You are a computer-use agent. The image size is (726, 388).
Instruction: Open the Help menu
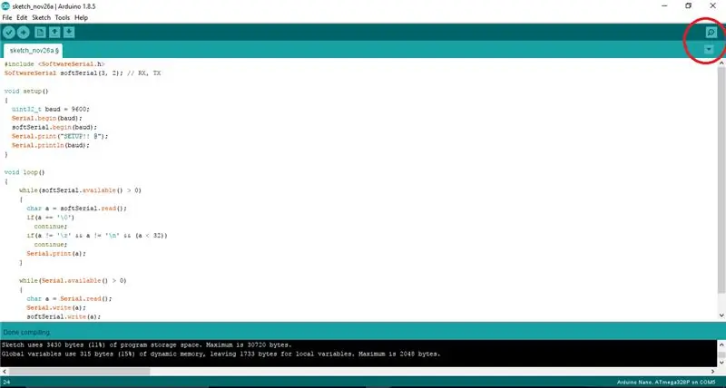[x=81, y=17]
